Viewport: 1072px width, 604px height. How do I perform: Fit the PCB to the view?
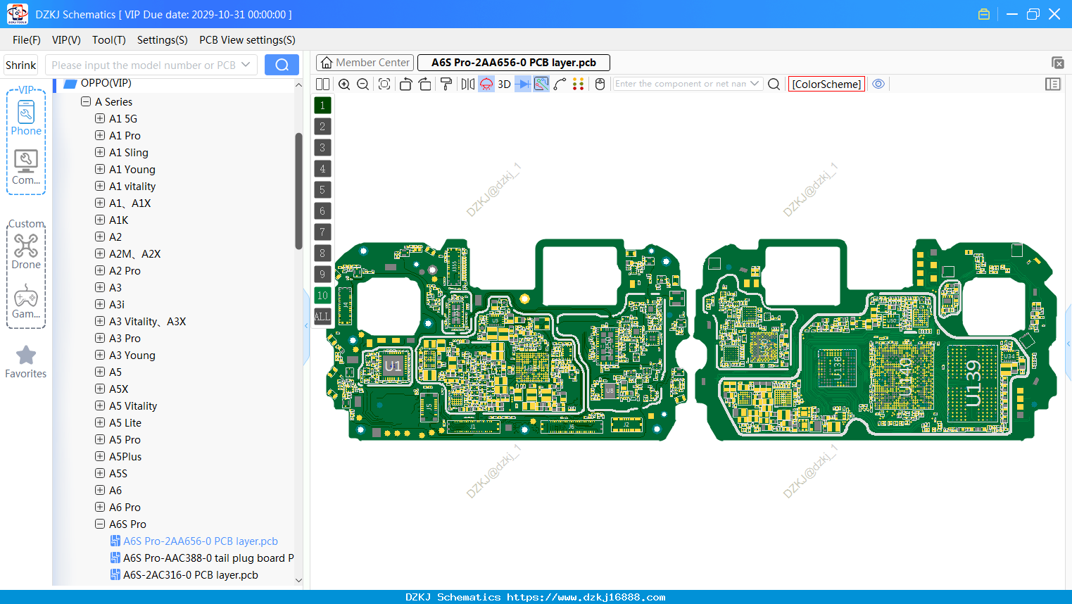[x=384, y=84]
